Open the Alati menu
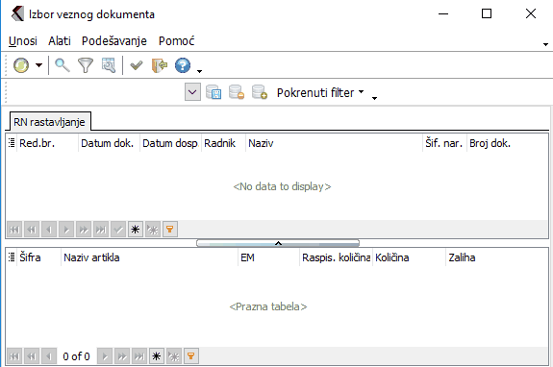This screenshot has width=553, height=367. (x=60, y=41)
